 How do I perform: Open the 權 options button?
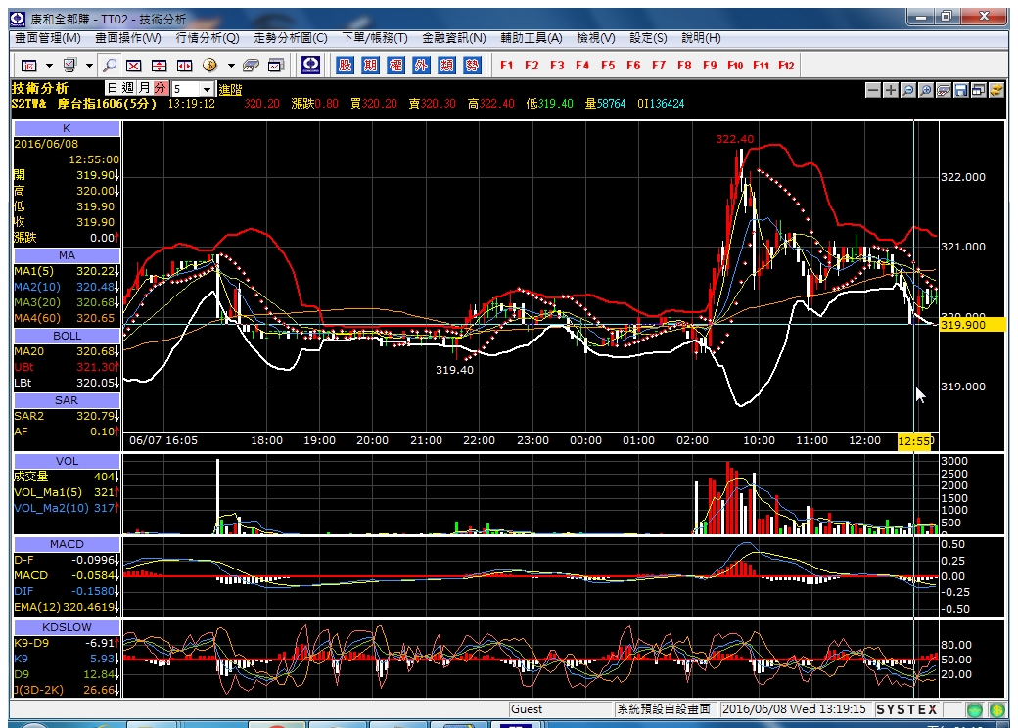pyautogui.click(x=396, y=65)
